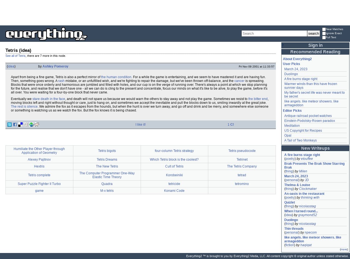The width and height of the screenshot is (350, 259).
Task: Share writeup on Reddit icon
Action: click(x=37, y=125)
